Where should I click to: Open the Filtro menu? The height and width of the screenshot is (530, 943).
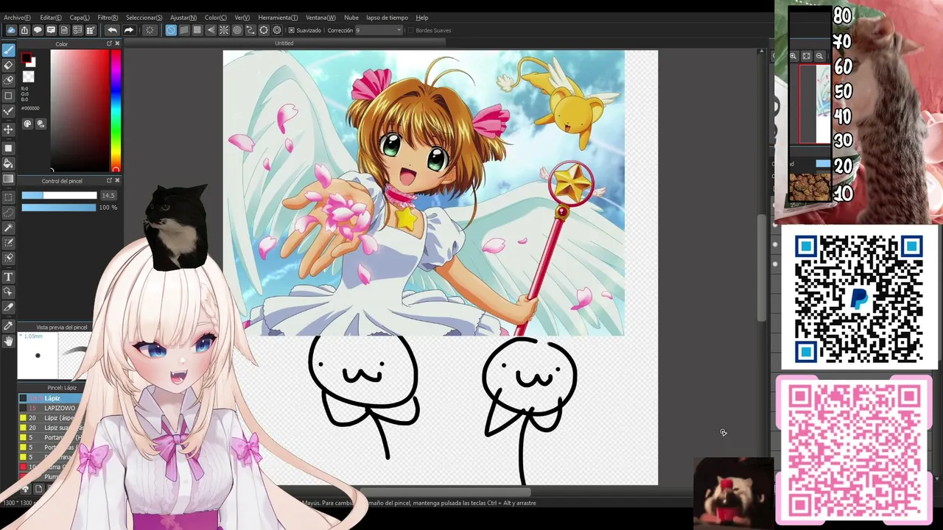pos(108,18)
